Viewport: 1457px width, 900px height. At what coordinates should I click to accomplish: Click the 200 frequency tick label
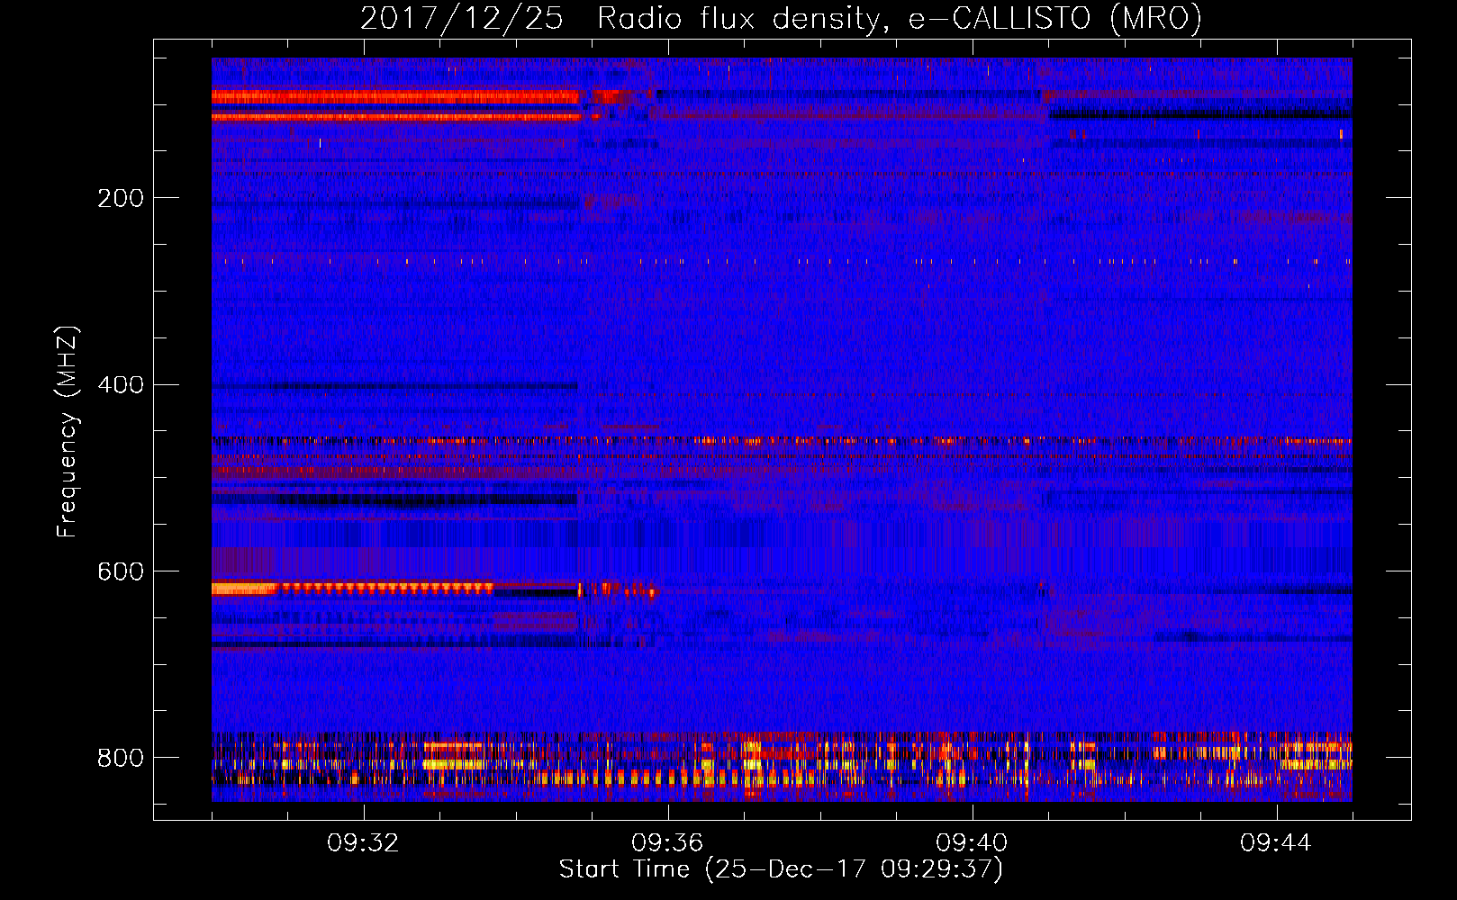pos(121,198)
